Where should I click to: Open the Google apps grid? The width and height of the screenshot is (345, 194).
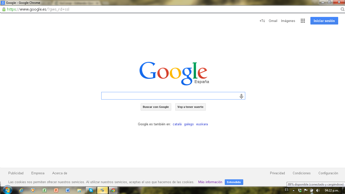(303, 21)
